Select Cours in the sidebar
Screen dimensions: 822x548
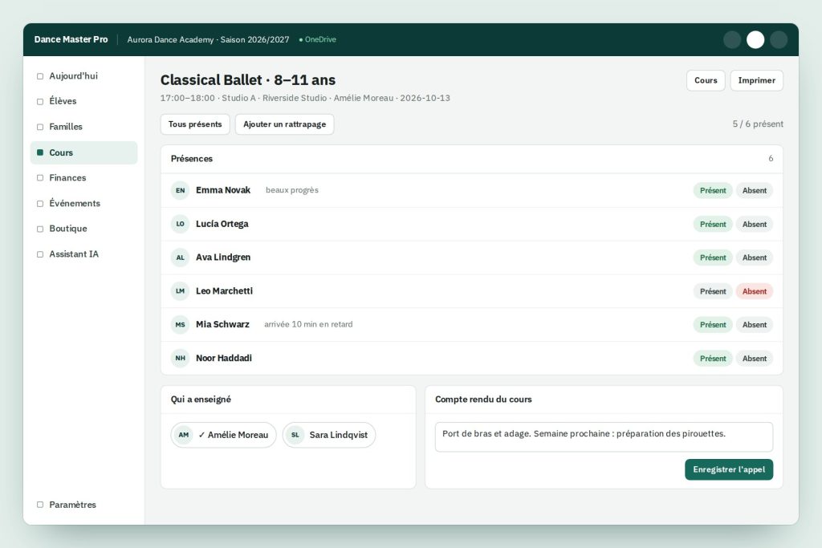[x=83, y=152]
